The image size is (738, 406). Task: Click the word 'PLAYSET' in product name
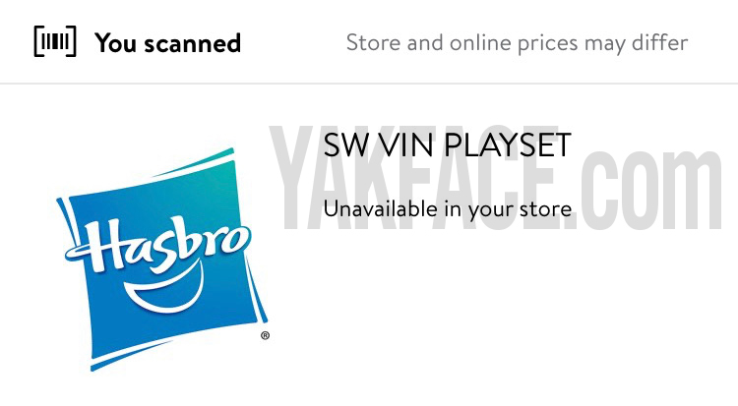click(x=508, y=145)
